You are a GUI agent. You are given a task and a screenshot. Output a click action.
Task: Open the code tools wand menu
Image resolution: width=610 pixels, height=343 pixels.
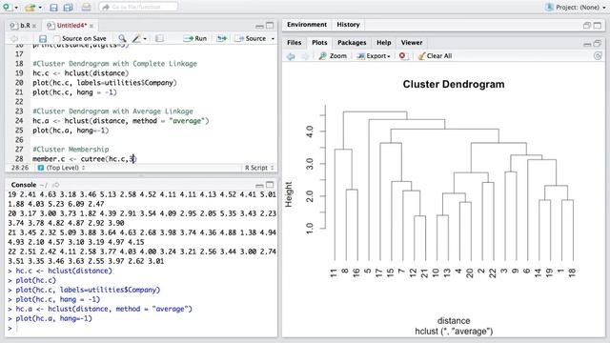pos(139,38)
